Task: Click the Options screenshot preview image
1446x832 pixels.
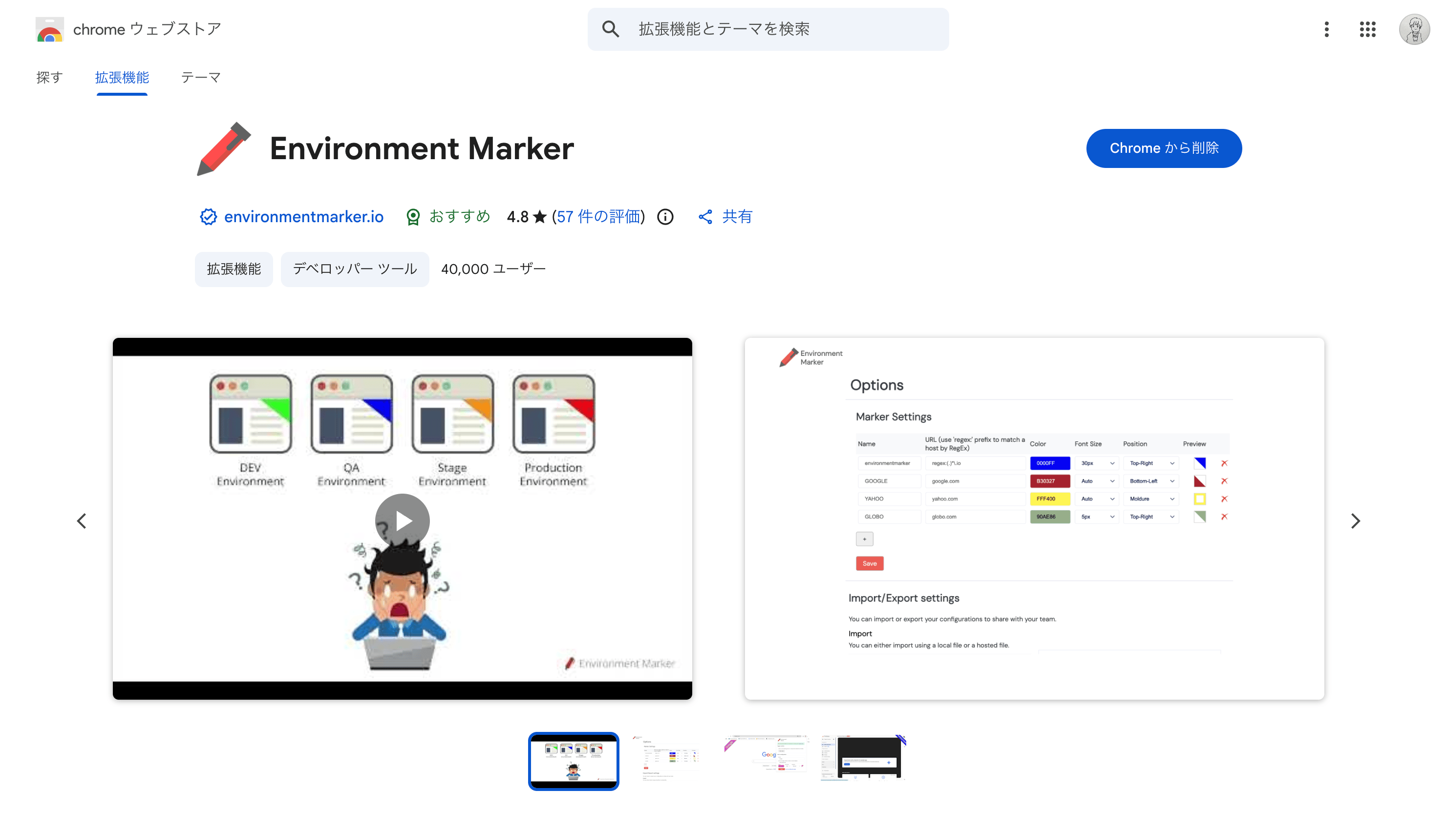Action: click(x=1034, y=518)
